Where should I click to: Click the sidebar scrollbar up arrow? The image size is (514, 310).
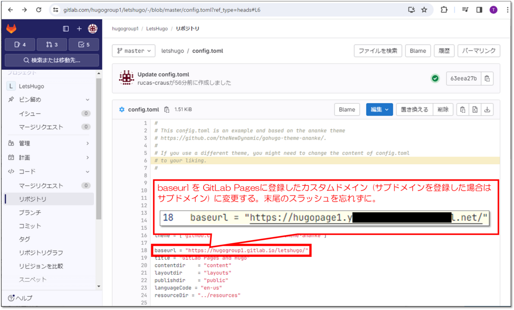pyautogui.click(x=99, y=74)
